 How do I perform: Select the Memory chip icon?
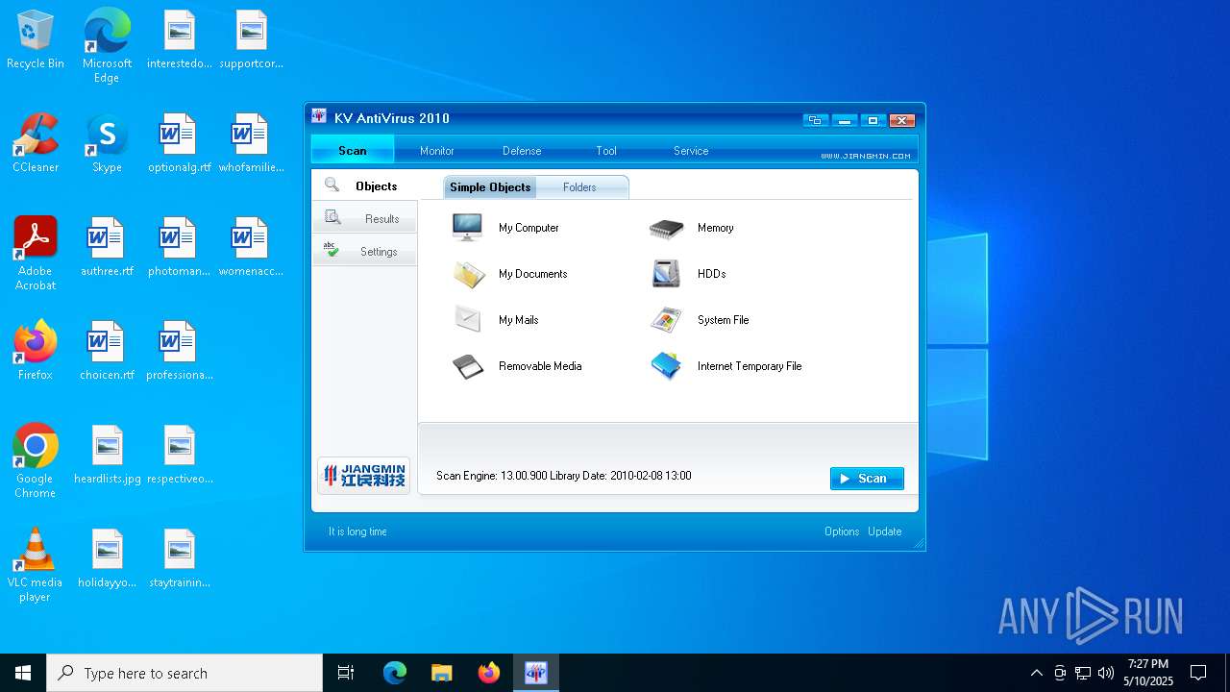click(x=666, y=229)
